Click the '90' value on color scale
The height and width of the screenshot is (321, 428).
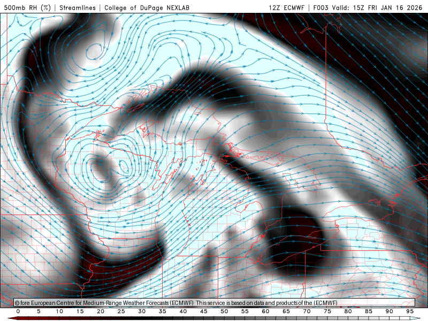[389, 311]
